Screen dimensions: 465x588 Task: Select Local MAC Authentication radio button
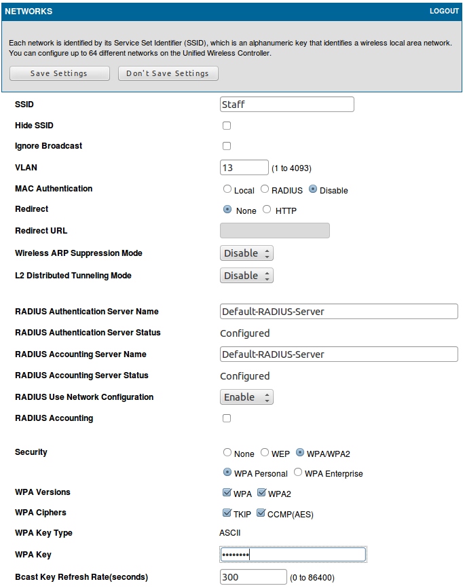[x=227, y=190]
